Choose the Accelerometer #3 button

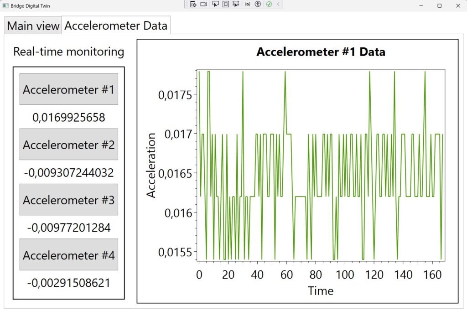(69, 200)
